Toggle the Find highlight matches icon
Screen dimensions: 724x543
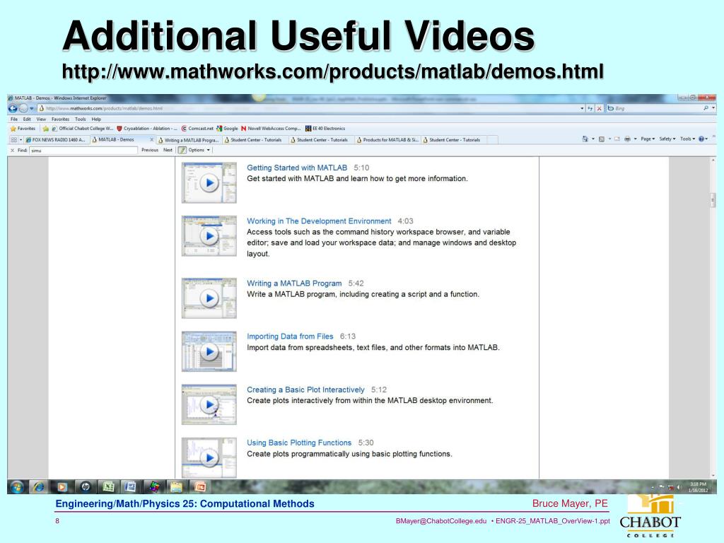pos(182,150)
